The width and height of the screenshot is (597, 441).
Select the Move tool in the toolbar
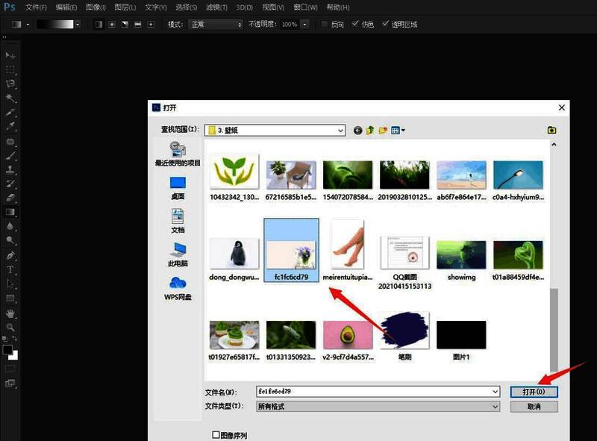(10, 54)
